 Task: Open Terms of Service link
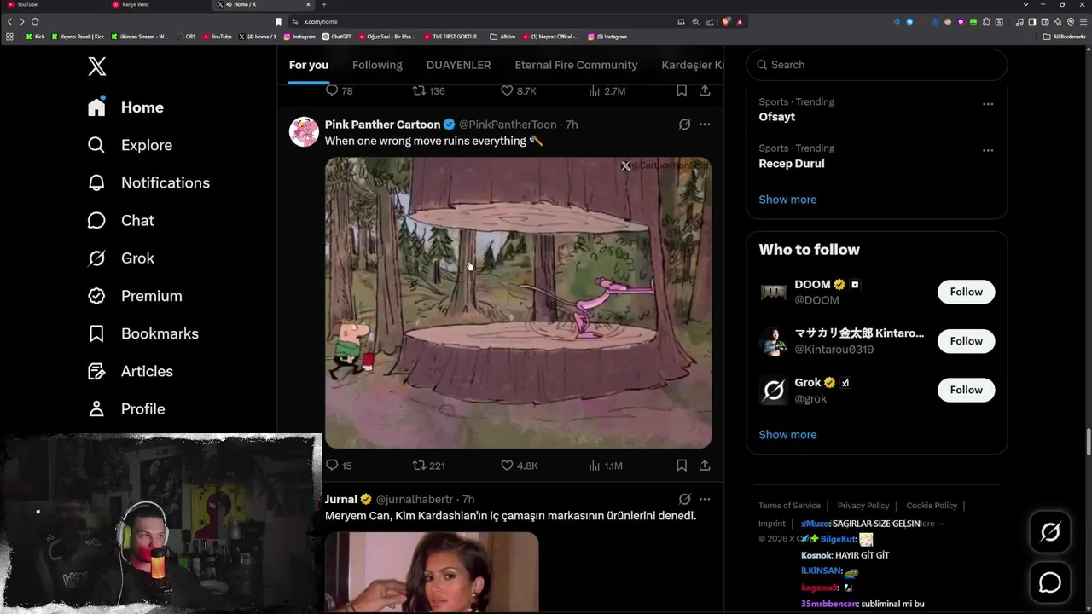tap(789, 506)
